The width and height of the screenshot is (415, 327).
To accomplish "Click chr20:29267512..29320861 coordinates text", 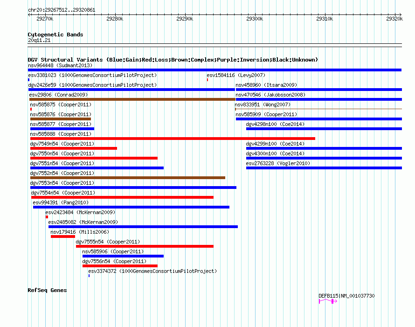I will pos(62,10).
